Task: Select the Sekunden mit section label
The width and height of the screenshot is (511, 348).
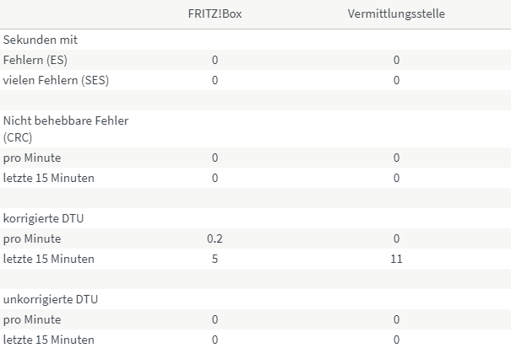Action: [41, 40]
